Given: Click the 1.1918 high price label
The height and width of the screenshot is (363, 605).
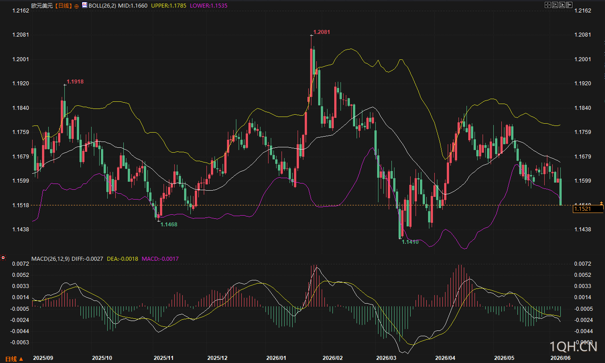Looking at the screenshot, I should tap(75, 82).
